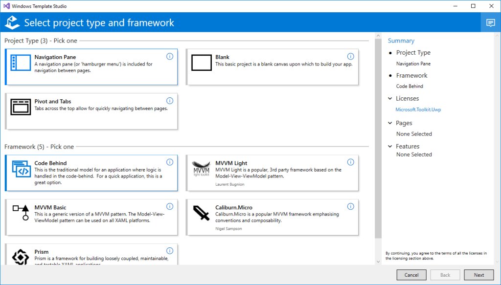This screenshot has width=501, height=285.
Task: Click the scrollbar down arrow
Action: click(377, 262)
